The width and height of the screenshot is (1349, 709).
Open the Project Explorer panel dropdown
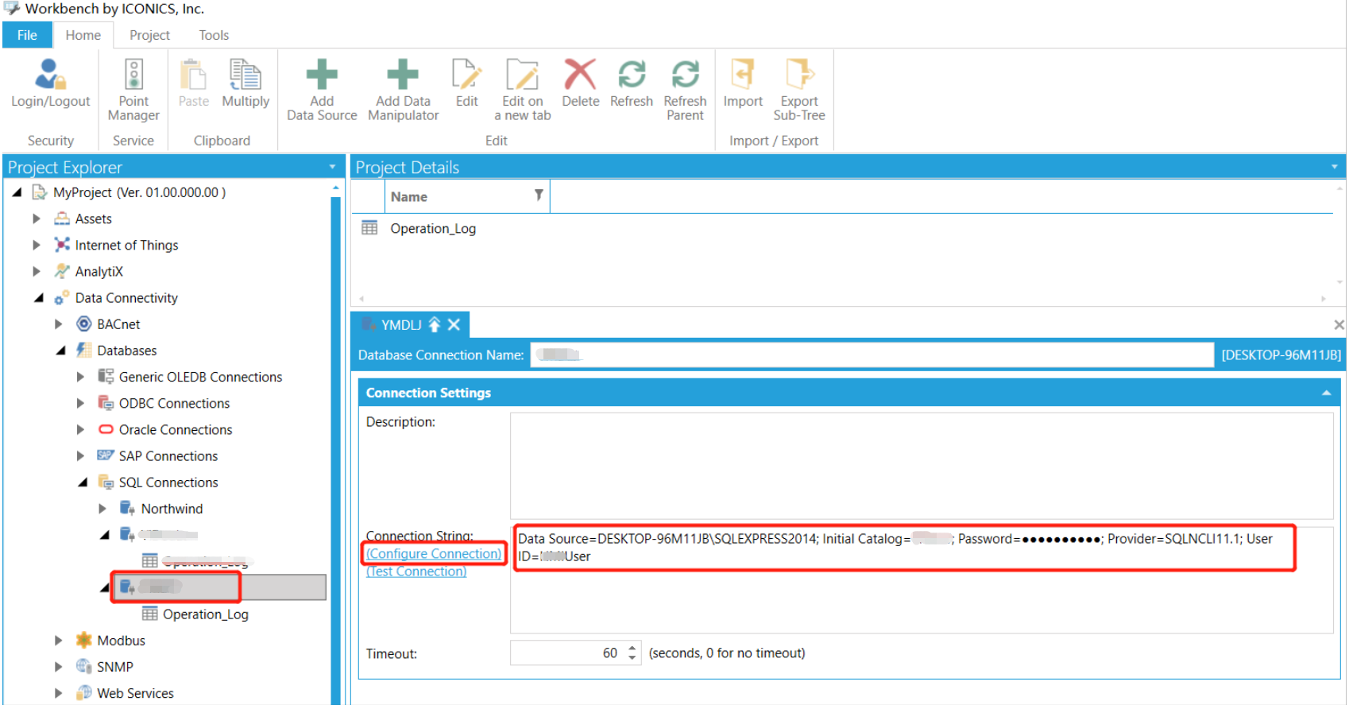click(x=332, y=167)
